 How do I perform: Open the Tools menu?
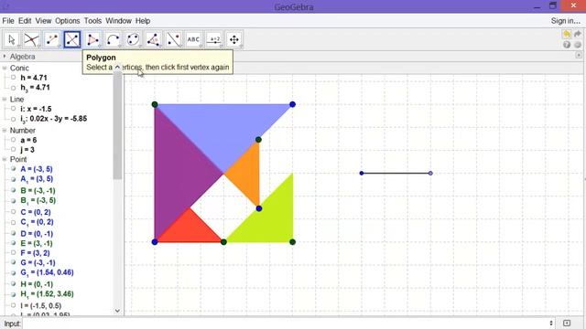coord(92,21)
